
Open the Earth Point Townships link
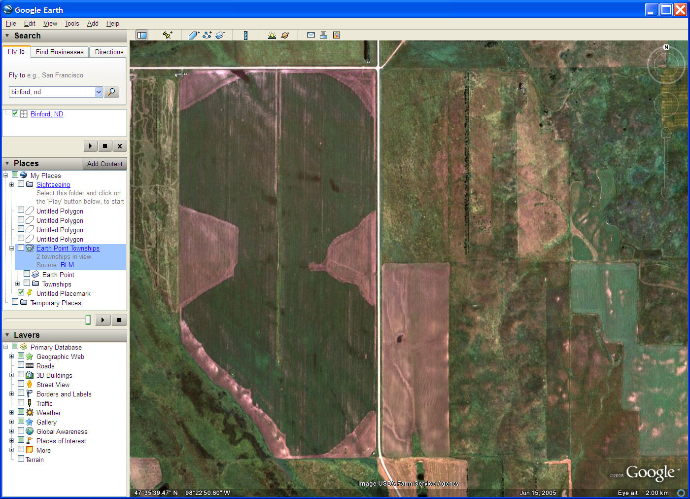pos(68,248)
